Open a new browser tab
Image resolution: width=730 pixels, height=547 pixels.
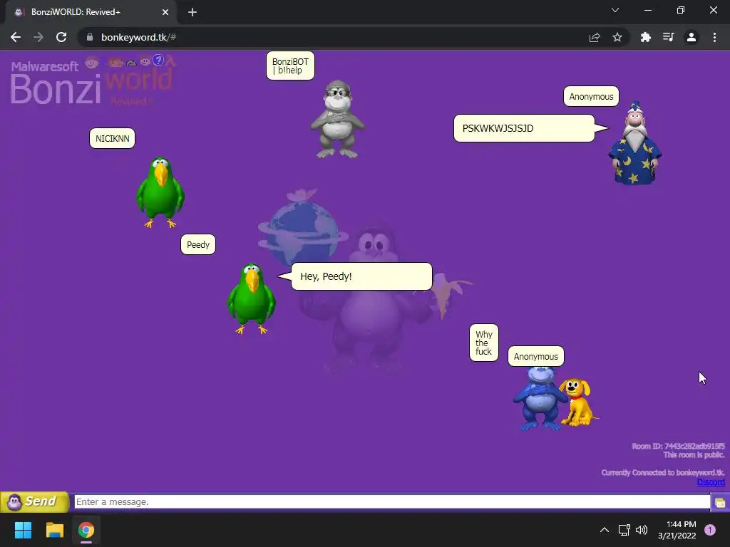192,12
